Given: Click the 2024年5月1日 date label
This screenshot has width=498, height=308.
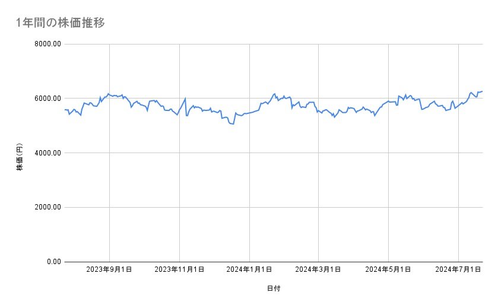Looking at the screenshot, I should [389, 270].
